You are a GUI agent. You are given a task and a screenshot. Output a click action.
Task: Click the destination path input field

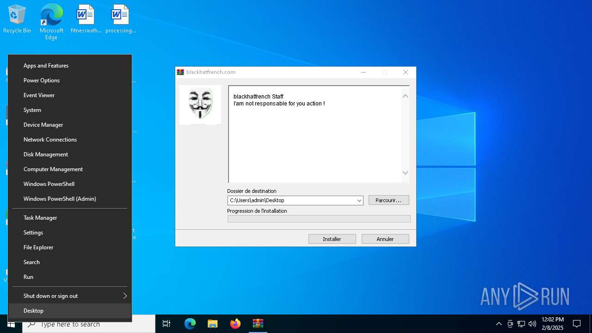(291, 201)
